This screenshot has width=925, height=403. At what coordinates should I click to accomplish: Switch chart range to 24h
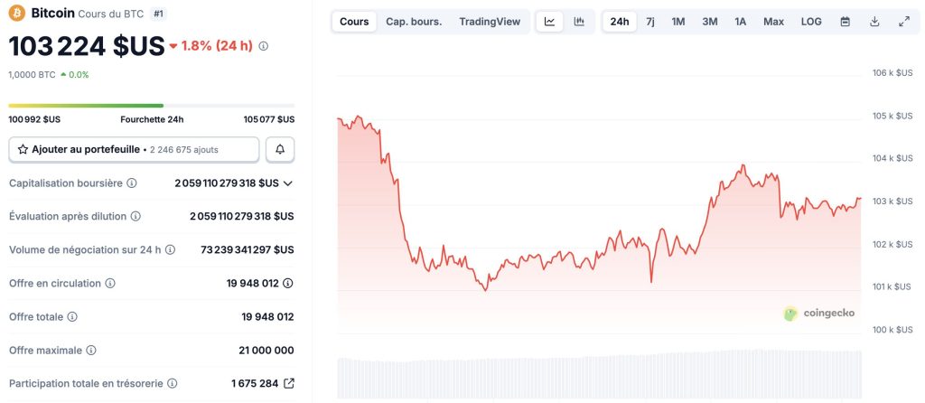coord(620,22)
